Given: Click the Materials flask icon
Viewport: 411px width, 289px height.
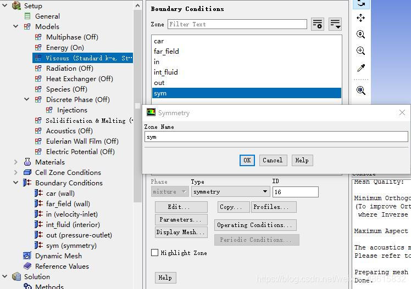Looking at the screenshot, I should tap(27, 162).
